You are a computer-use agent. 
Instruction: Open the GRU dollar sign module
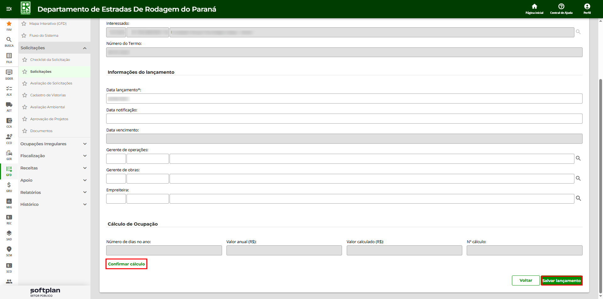click(x=9, y=187)
